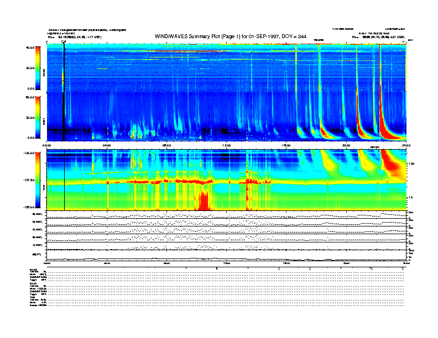
Task: Click the 20.00 label on RAD2 scale
Action: point(30,68)
